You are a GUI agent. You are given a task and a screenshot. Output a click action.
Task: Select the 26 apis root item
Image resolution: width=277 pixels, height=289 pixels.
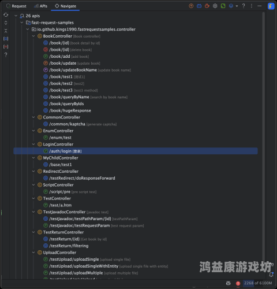(30, 16)
